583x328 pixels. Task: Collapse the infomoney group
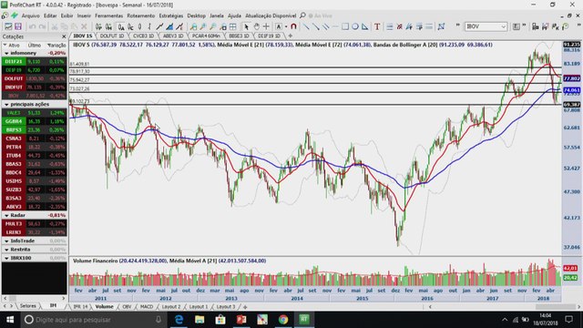[x=6, y=53]
